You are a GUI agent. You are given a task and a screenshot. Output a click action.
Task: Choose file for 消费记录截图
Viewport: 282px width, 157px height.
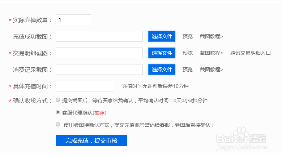point(162,69)
